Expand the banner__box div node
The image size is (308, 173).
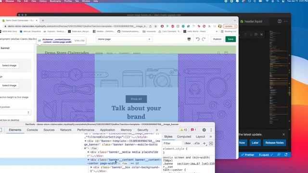coord(91,167)
